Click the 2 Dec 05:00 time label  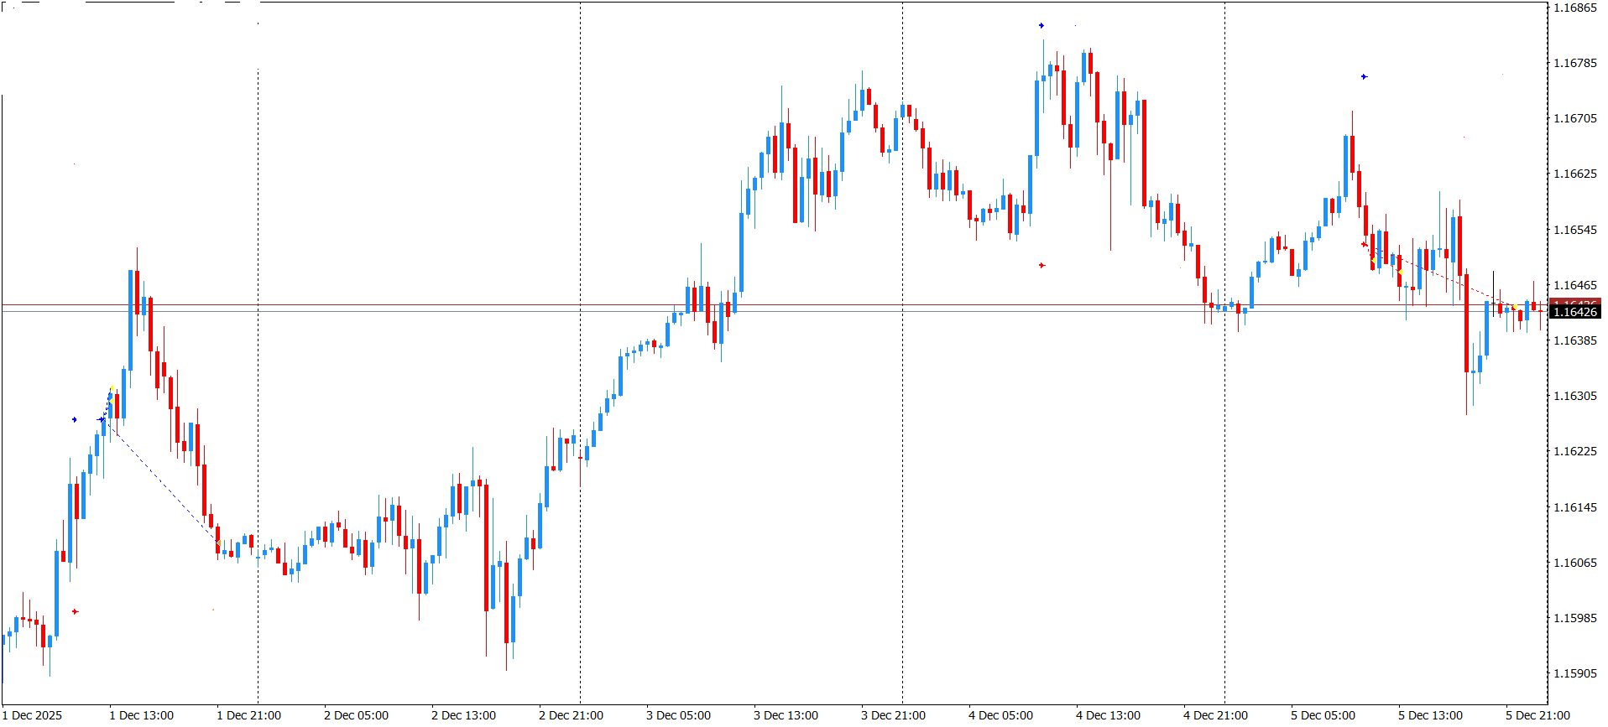point(357,715)
